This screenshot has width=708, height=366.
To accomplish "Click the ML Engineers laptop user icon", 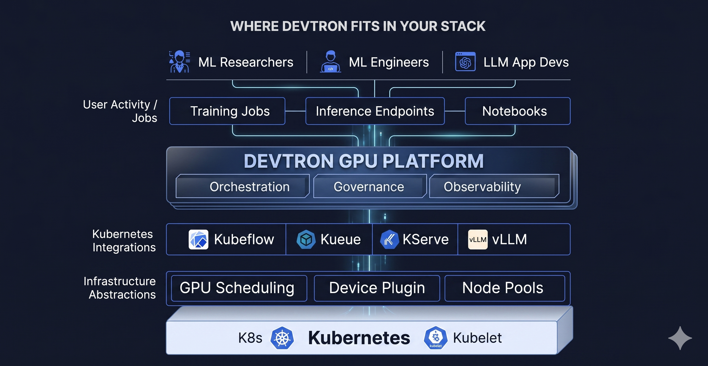I will pos(331,62).
